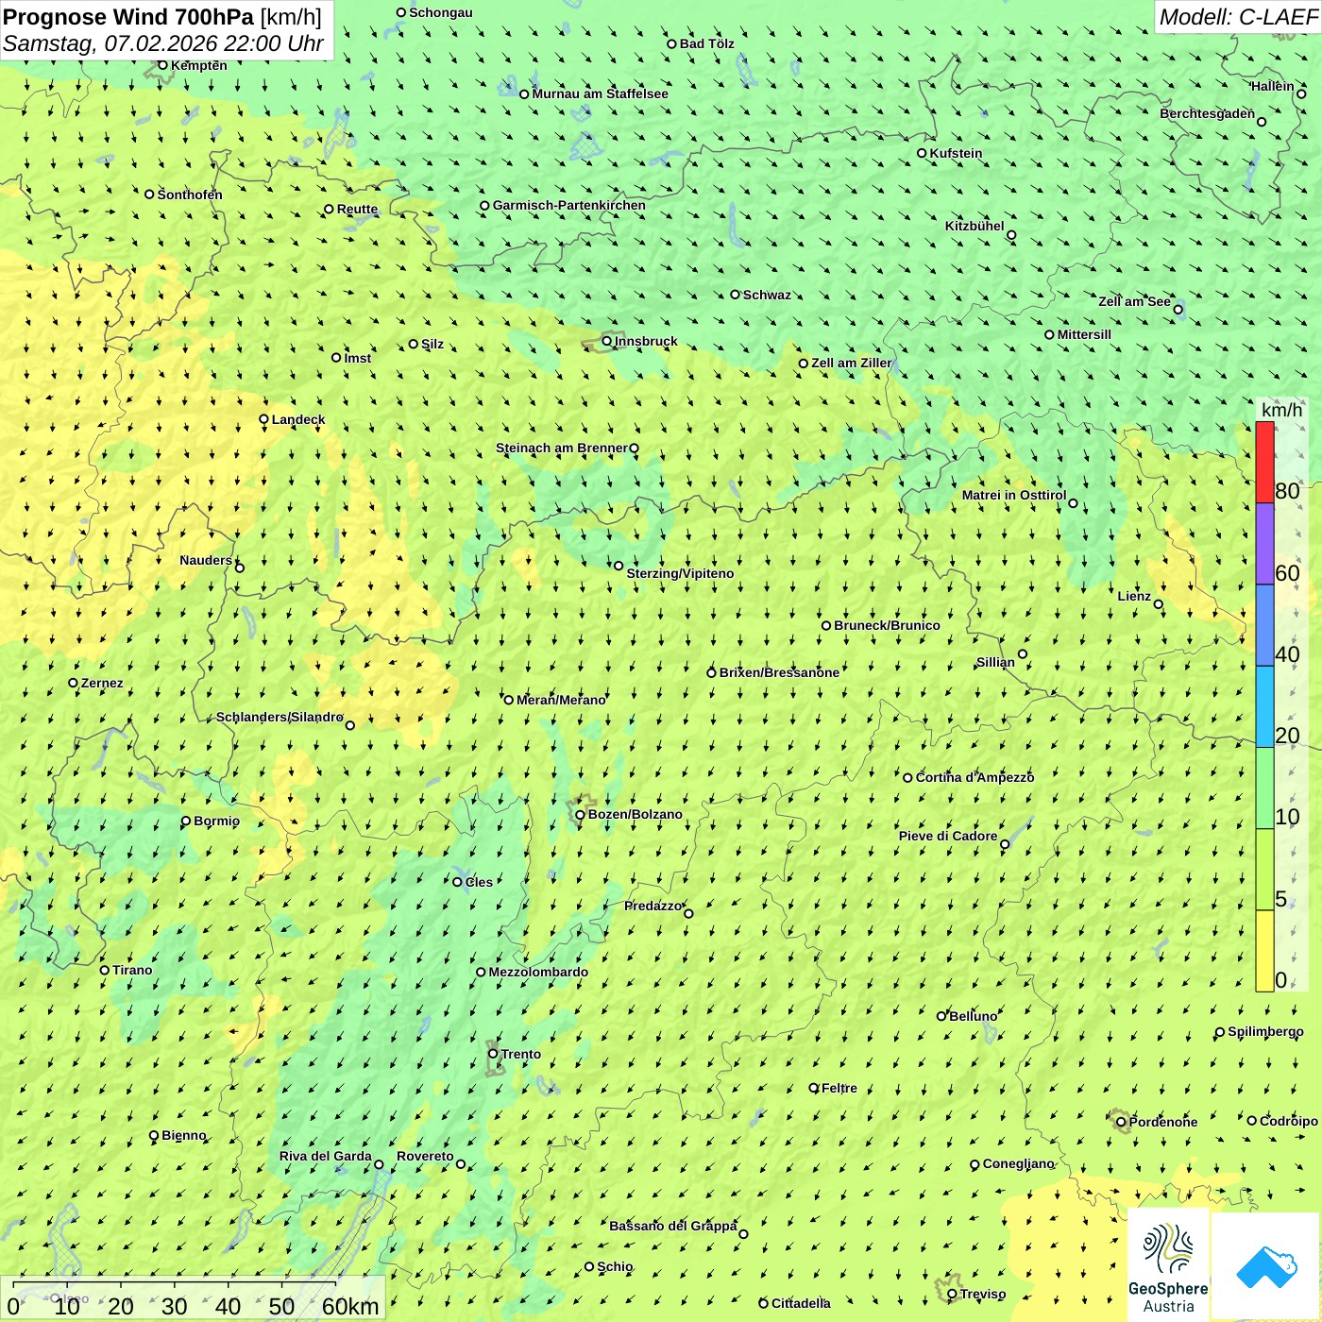1322x1322 pixels.
Task: Click the Zell am See label
Action: pos(1134,301)
